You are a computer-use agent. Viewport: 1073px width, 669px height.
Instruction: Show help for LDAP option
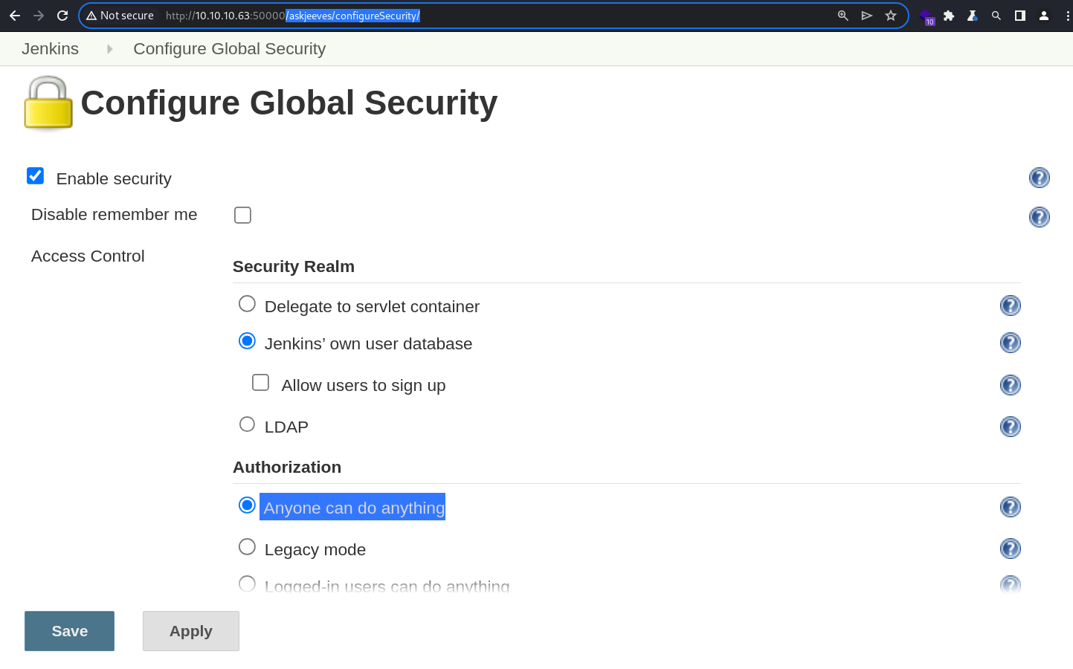[x=1010, y=427]
